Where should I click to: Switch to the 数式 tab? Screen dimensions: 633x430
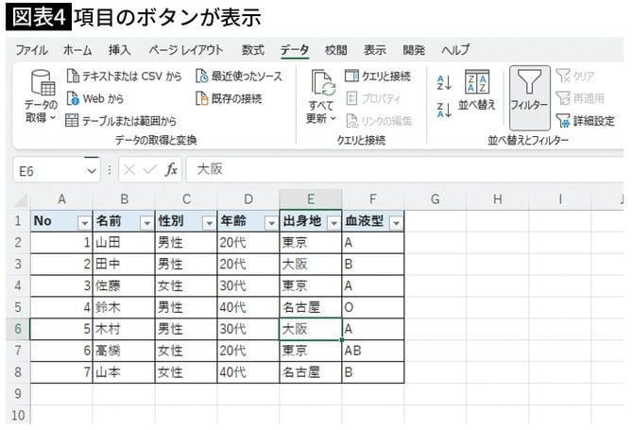tap(252, 50)
